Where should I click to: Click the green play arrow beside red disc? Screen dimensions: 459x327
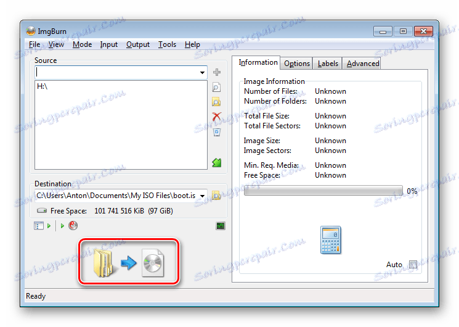pyautogui.click(x=62, y=226)
